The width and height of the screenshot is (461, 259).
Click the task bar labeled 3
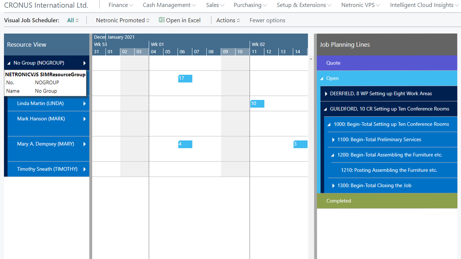click(300, 144)
